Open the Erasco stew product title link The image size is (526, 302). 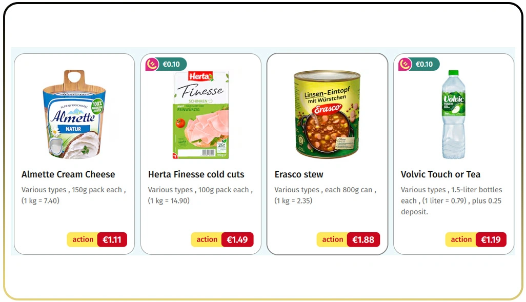pos(299,174)
